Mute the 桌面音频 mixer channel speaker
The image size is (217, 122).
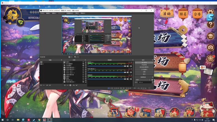pos(128,79)
